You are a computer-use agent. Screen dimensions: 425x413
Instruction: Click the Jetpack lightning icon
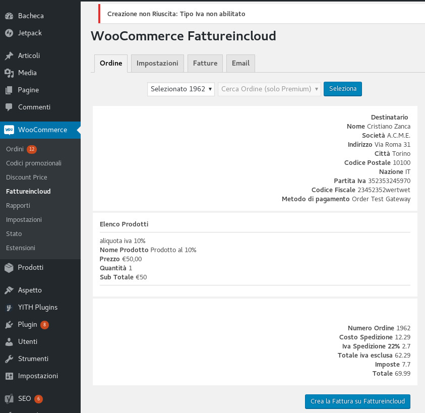pos(9,33)
